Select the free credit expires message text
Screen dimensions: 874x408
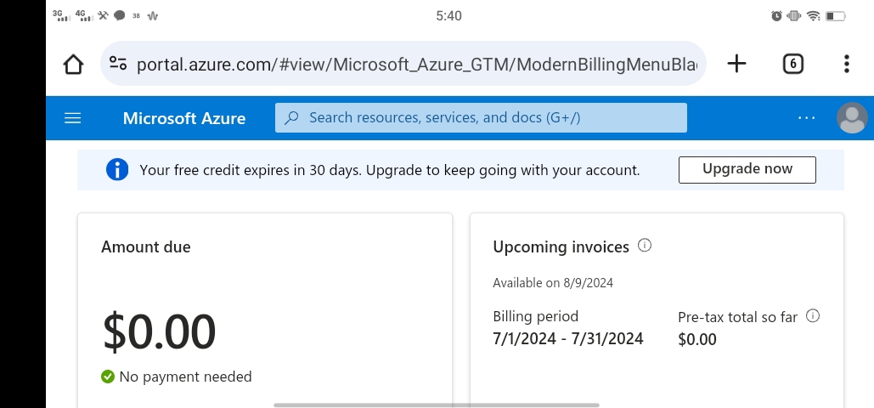pos(390,170)
